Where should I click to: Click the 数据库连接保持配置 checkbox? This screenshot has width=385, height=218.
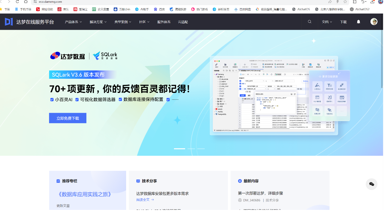(120, 100)
